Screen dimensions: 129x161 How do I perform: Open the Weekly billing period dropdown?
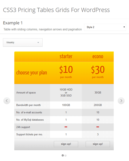(23, 43)
